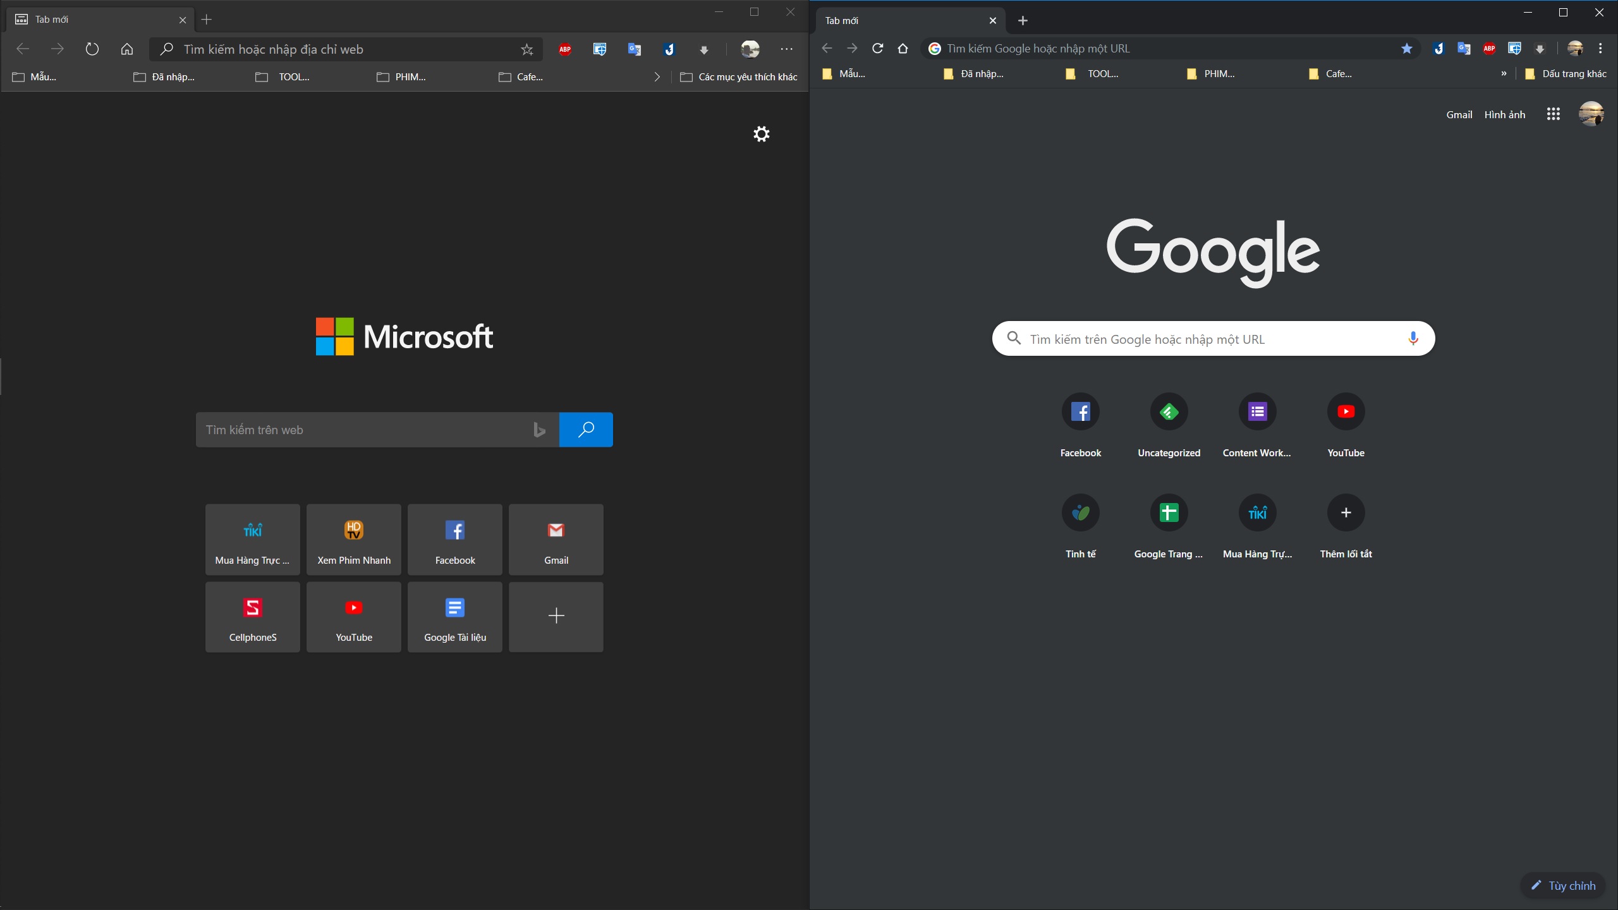The width and height of the screenshot is (1618, 910).
Task: Open the 'PHIM...' favorites folder in Edge
Action: [401, 77]
